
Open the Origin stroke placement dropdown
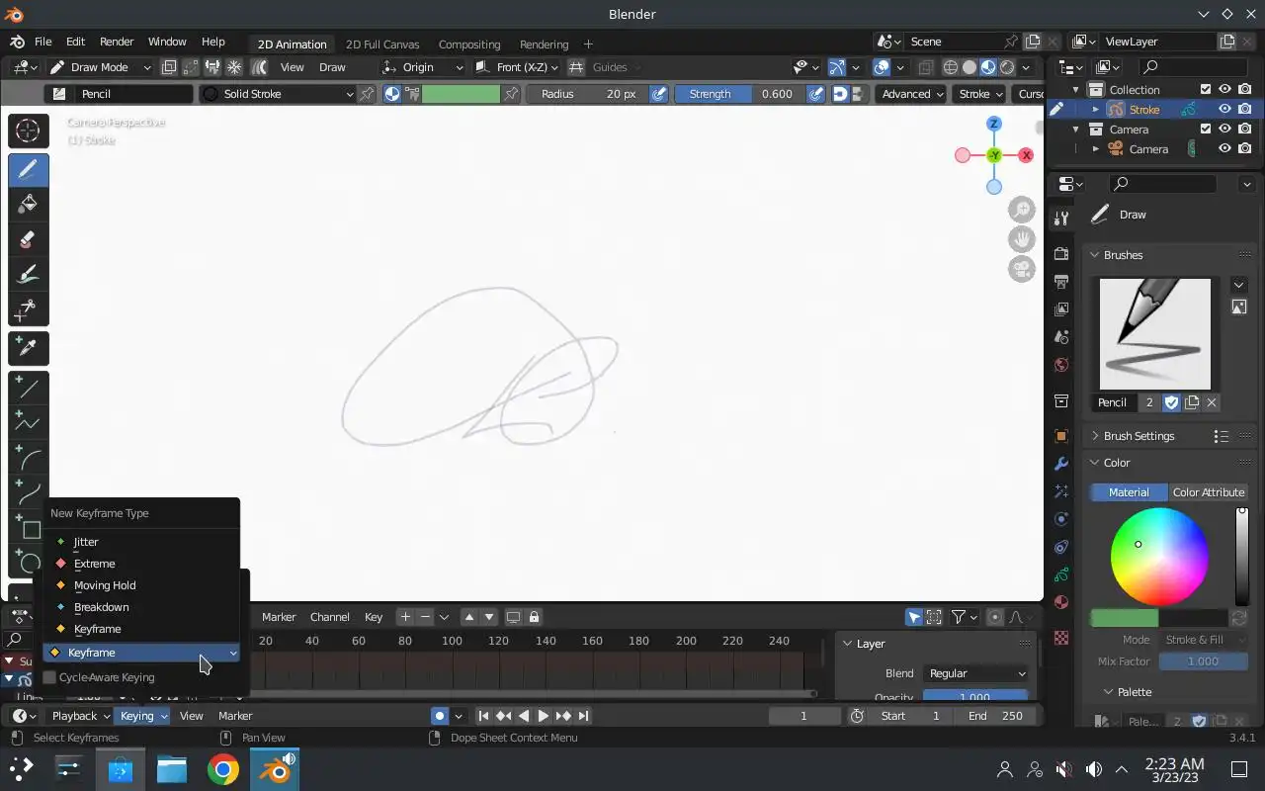422,67
